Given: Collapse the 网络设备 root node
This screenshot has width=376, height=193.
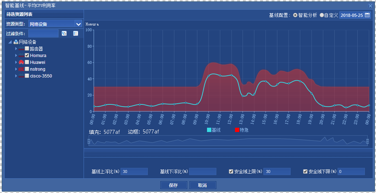Looking at the screenshot, I should [x=10, y=42].
